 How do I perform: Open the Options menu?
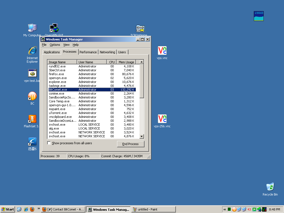click(x=55, y=45)
